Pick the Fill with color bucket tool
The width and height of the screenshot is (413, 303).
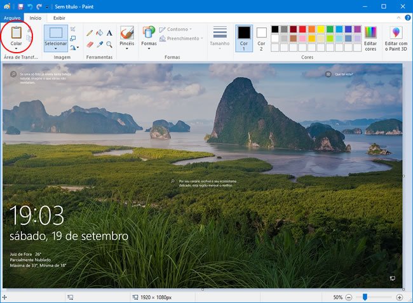pyautogui.click(x=100, y=32)
